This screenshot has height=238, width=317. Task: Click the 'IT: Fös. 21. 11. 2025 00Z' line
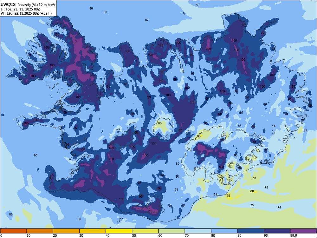(x=20, y=9)
